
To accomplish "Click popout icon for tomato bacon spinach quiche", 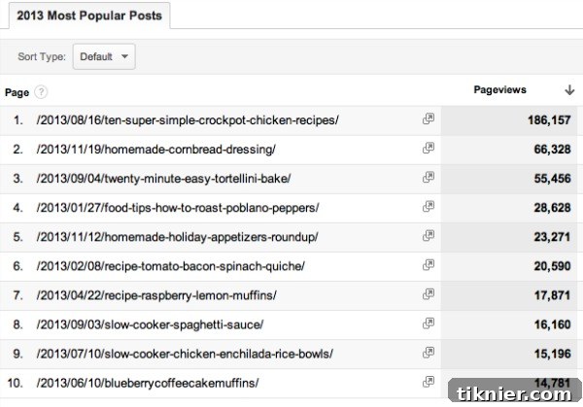I will click(x=428, y=265).
